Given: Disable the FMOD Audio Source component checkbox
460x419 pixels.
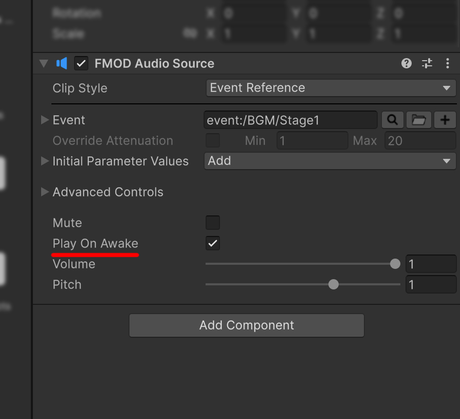Looking at the screenshot, I should (x=81, y=63).
